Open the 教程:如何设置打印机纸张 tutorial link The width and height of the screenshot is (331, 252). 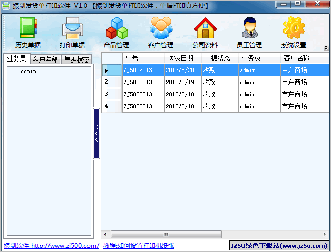[x=139, y=246]
